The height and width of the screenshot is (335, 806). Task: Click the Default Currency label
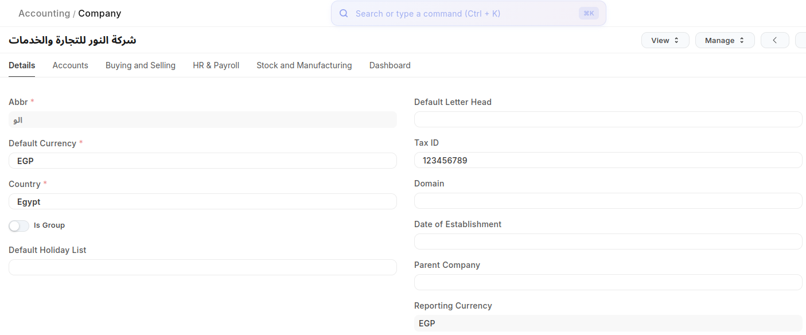click(x=42, y=143)
